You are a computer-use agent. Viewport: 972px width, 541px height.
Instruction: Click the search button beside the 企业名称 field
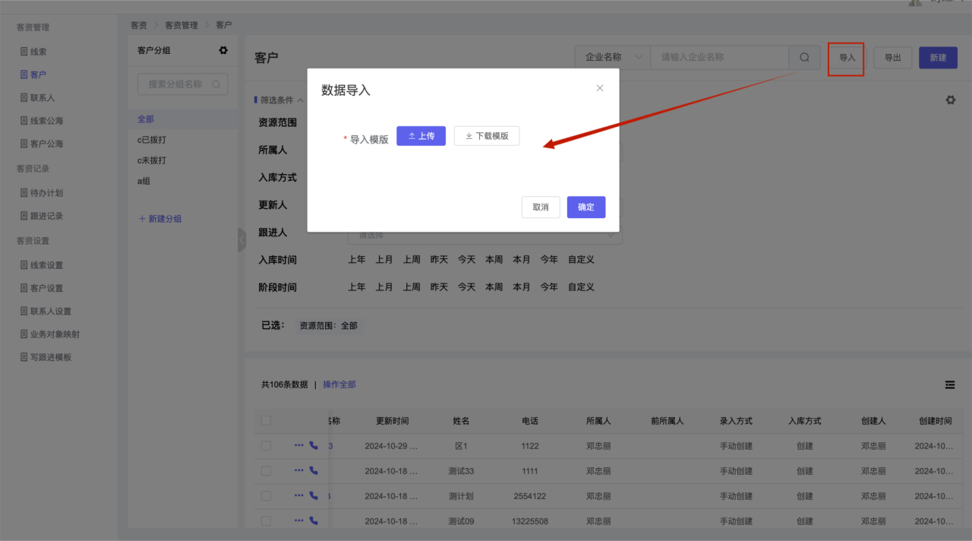(x=805, y=57)
